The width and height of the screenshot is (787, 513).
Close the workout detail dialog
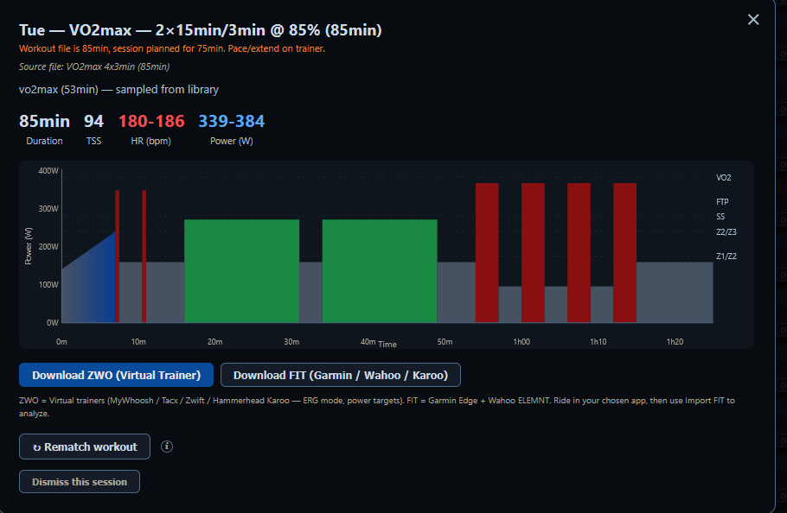coord(753,20)
